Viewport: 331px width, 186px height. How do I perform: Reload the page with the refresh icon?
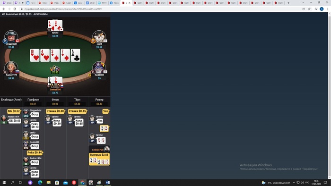click(x=15, y=9)
